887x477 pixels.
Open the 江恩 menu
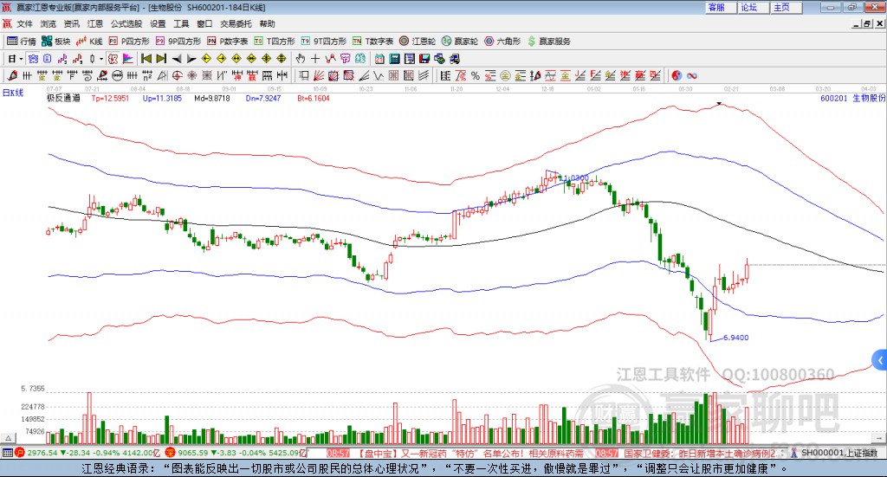(94, 24)
